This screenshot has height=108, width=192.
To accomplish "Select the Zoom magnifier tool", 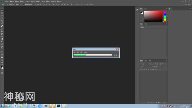I will tap(2, 60).
